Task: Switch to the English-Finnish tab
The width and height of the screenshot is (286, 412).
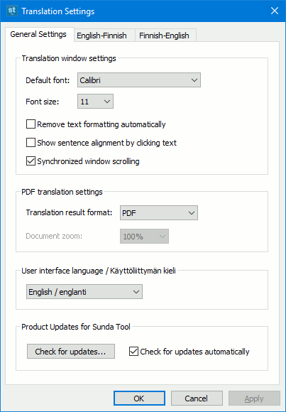Action: [x=101, y=36]
